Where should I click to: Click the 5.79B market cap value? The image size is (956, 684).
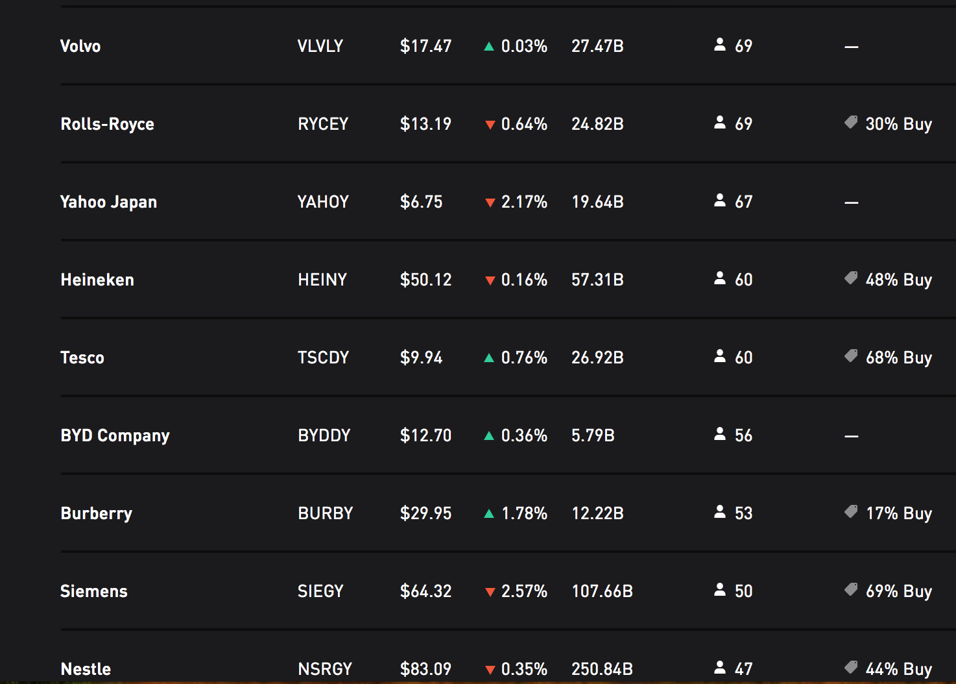pos(593,435)
